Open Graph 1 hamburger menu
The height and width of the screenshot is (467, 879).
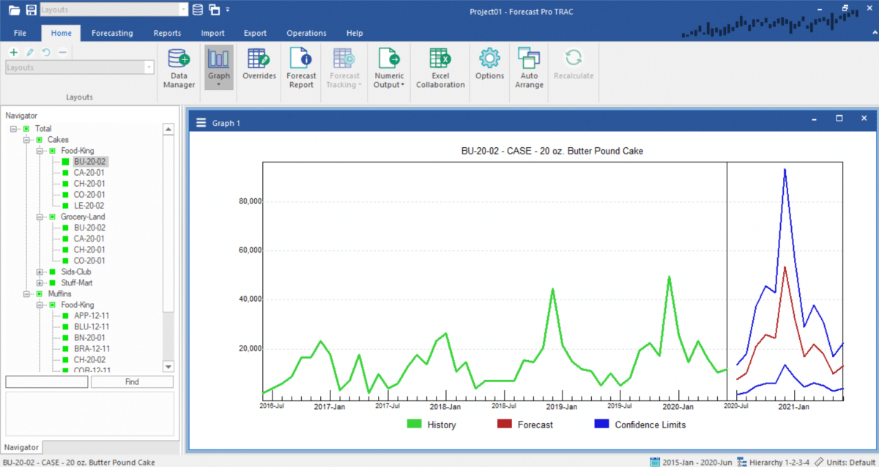(201, 123)
